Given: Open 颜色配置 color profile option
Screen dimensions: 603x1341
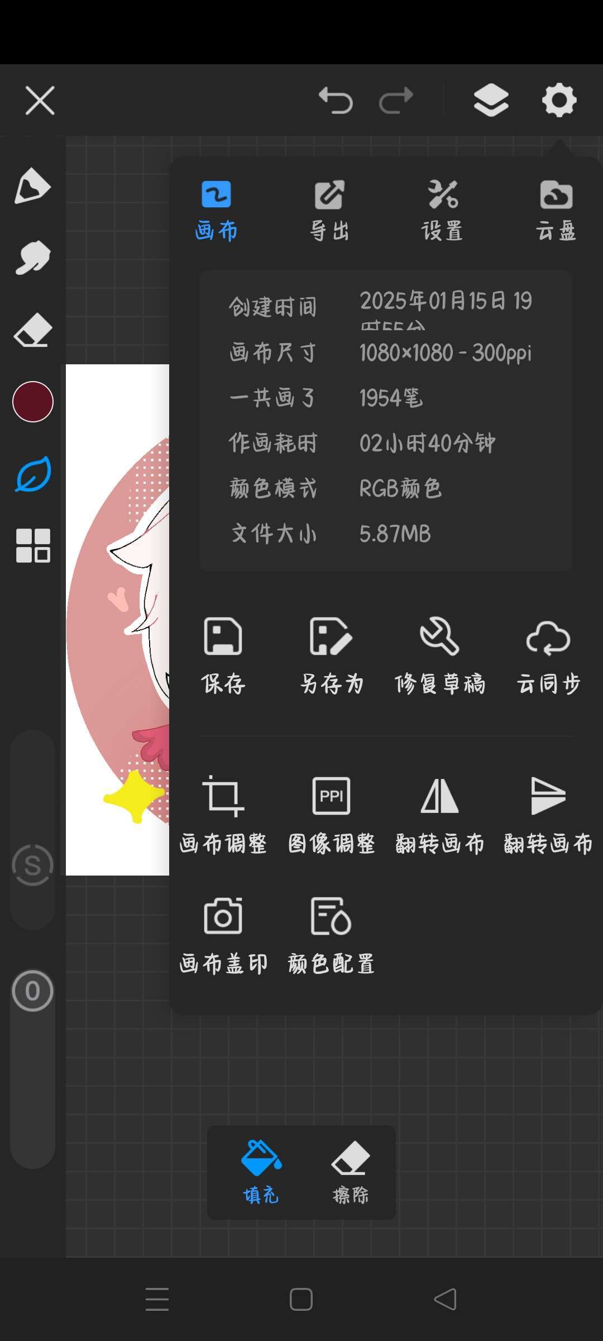Looking at the screenshot, I should pos(331,935).
